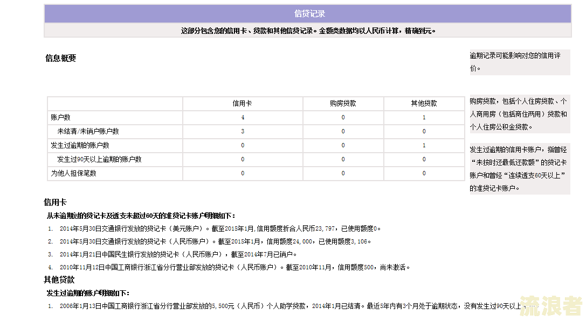Click the 为他人担保笔数 value under 购房贷款 column
This screenshot has height=322, width=586.
click(343, 173)
